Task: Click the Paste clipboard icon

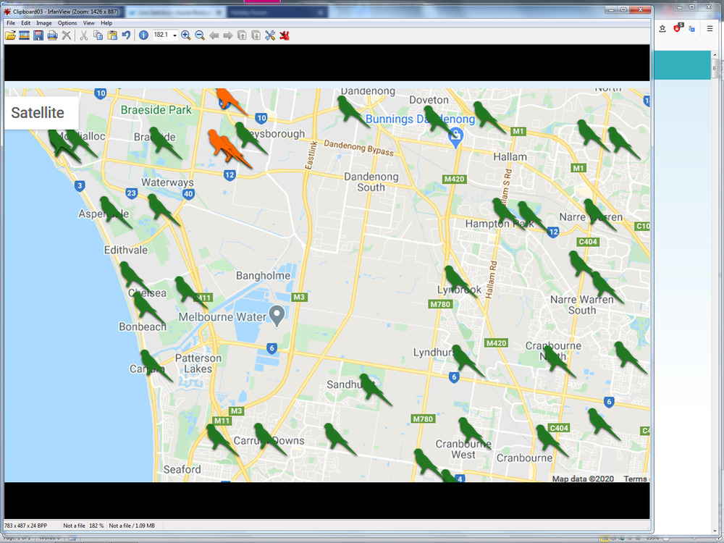Action: point(112,35)
